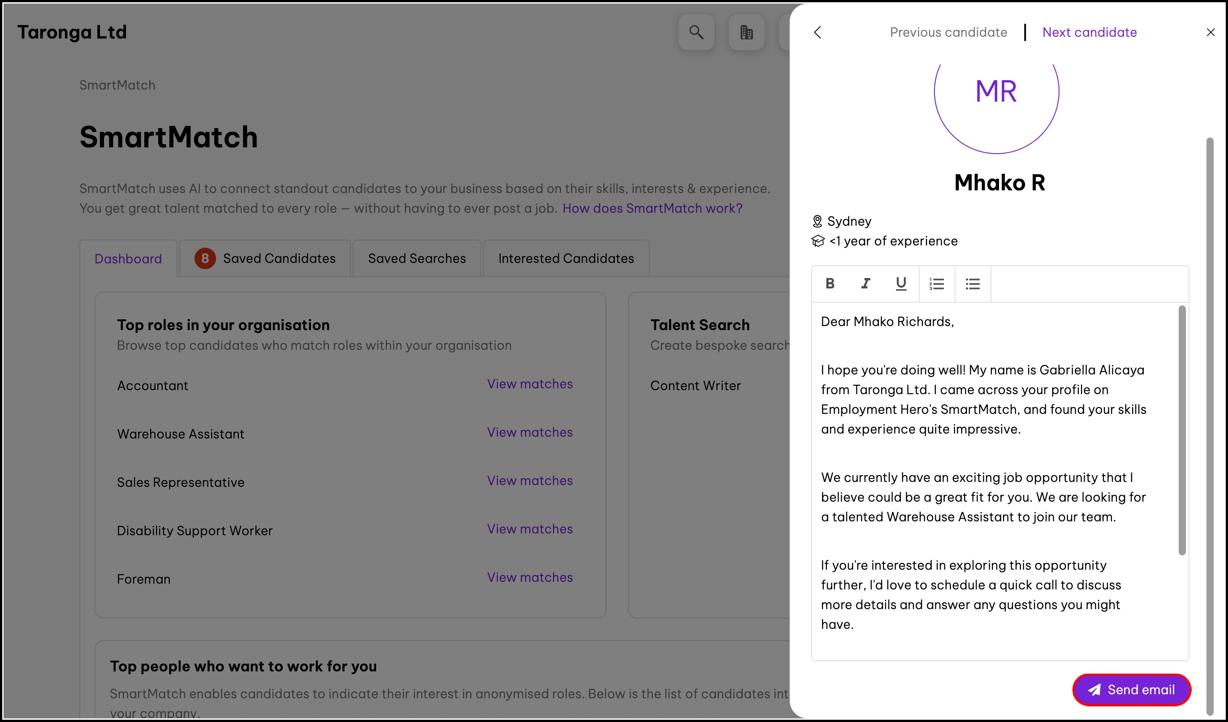The width and height of the screenshot is (1228, 722).
Task: Insert a numbered list in email
Action: (937, 284)
